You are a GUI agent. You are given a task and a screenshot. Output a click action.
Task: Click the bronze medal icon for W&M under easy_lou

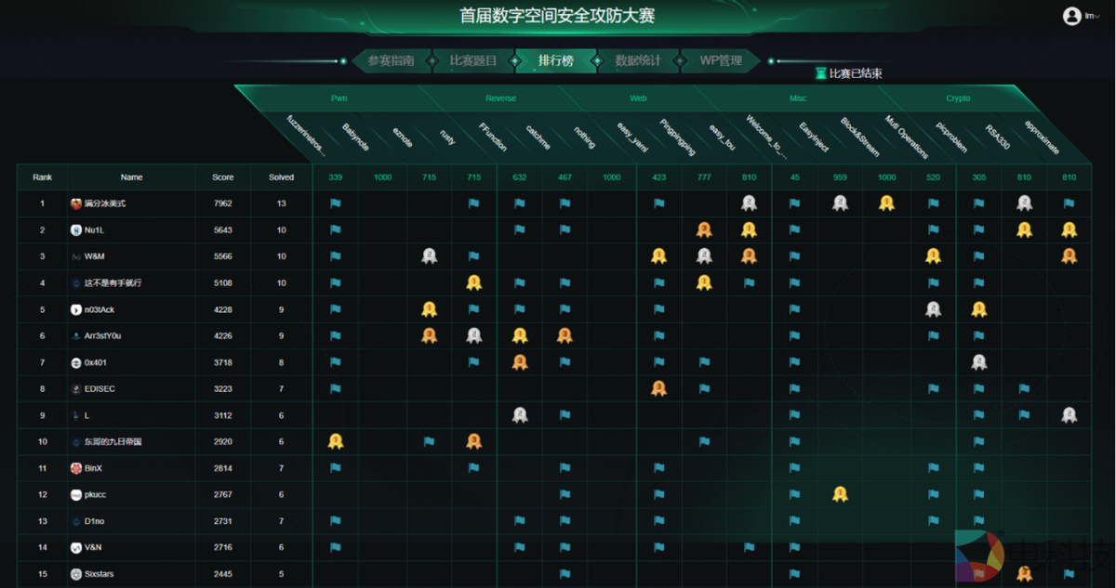[750, 256]
